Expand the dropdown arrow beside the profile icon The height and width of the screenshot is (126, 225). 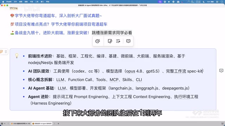point(5,124)
